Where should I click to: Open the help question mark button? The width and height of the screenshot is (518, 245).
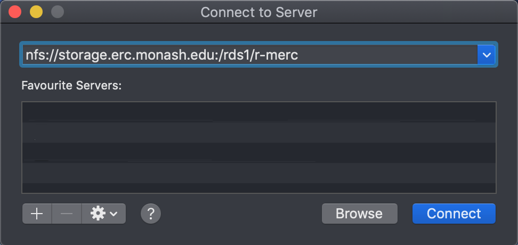[151, 214]
